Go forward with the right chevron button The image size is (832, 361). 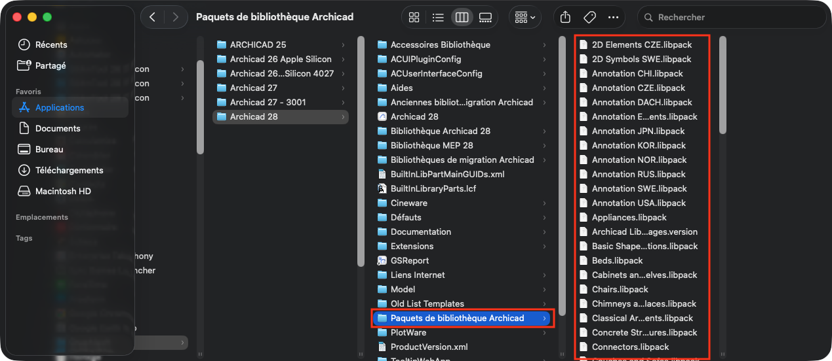pos(176,17)
